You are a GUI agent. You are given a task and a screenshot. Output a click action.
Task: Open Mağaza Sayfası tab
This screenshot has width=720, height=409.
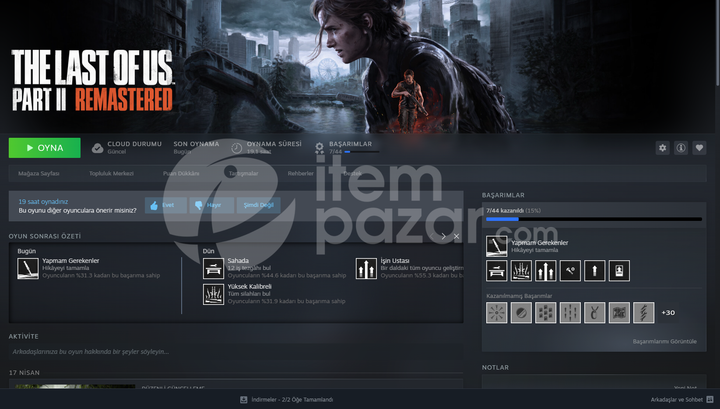pyautogui.click(x=39, y=174)
